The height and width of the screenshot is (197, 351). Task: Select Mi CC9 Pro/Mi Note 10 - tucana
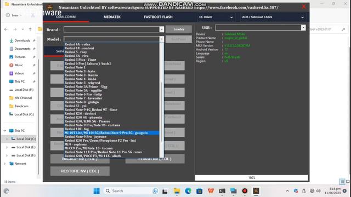click(x=88, y=148)
